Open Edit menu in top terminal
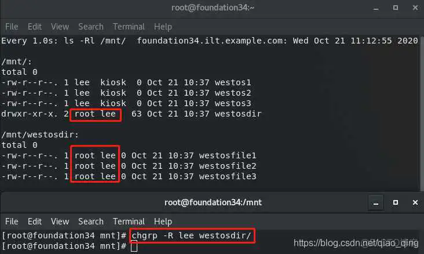 (35, 27)
